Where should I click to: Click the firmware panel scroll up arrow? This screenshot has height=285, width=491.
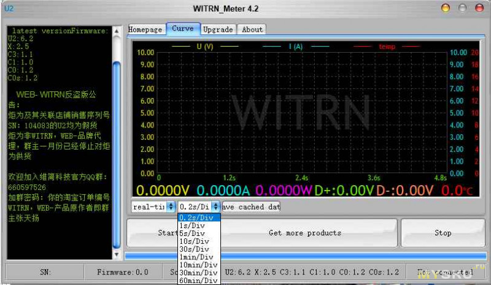click(117, 31)
